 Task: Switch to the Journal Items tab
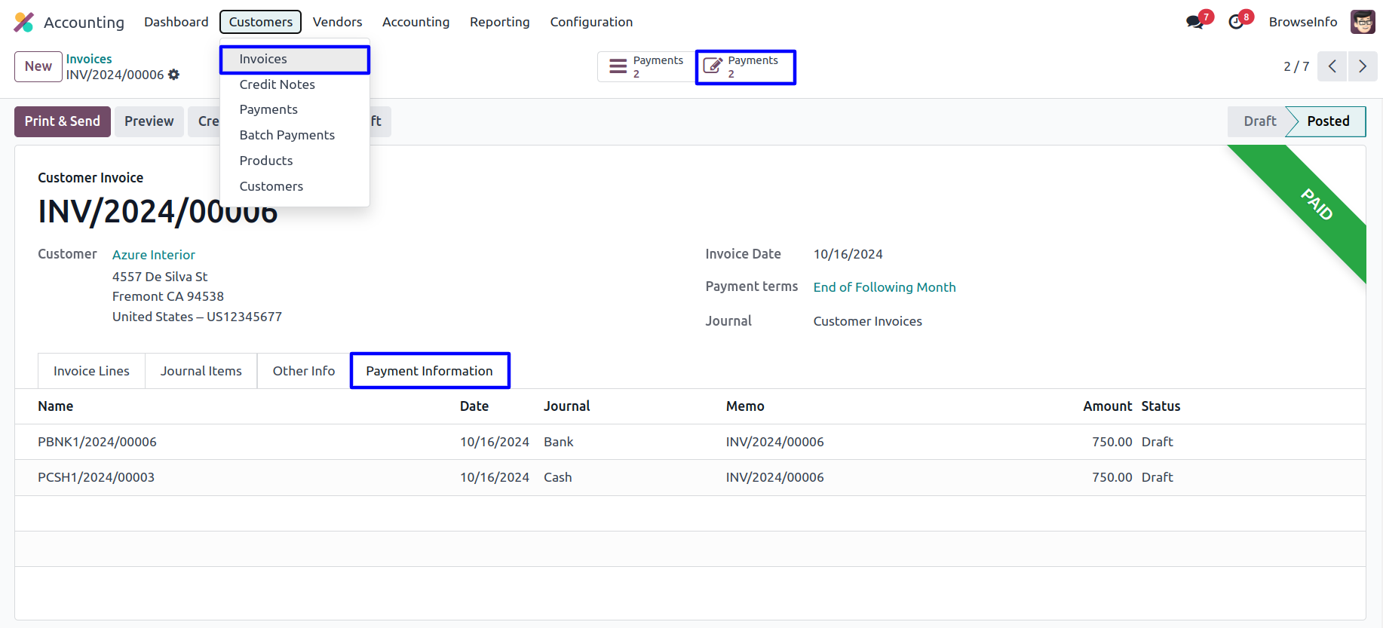(x=201, y=371)
